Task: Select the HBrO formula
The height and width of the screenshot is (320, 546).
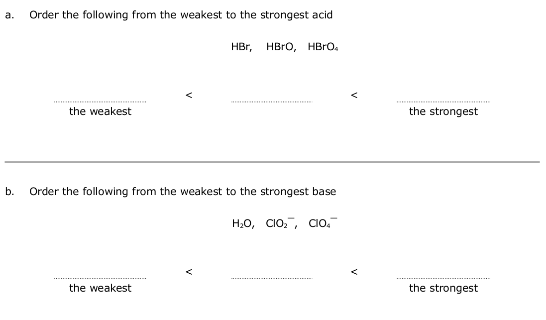Action: click(281, 47)
